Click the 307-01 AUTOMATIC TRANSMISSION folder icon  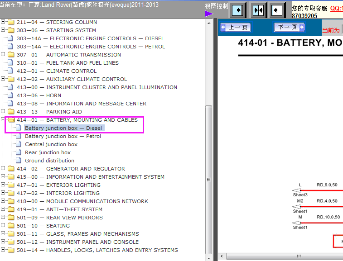pyautogui.click(x=11, y=55)
